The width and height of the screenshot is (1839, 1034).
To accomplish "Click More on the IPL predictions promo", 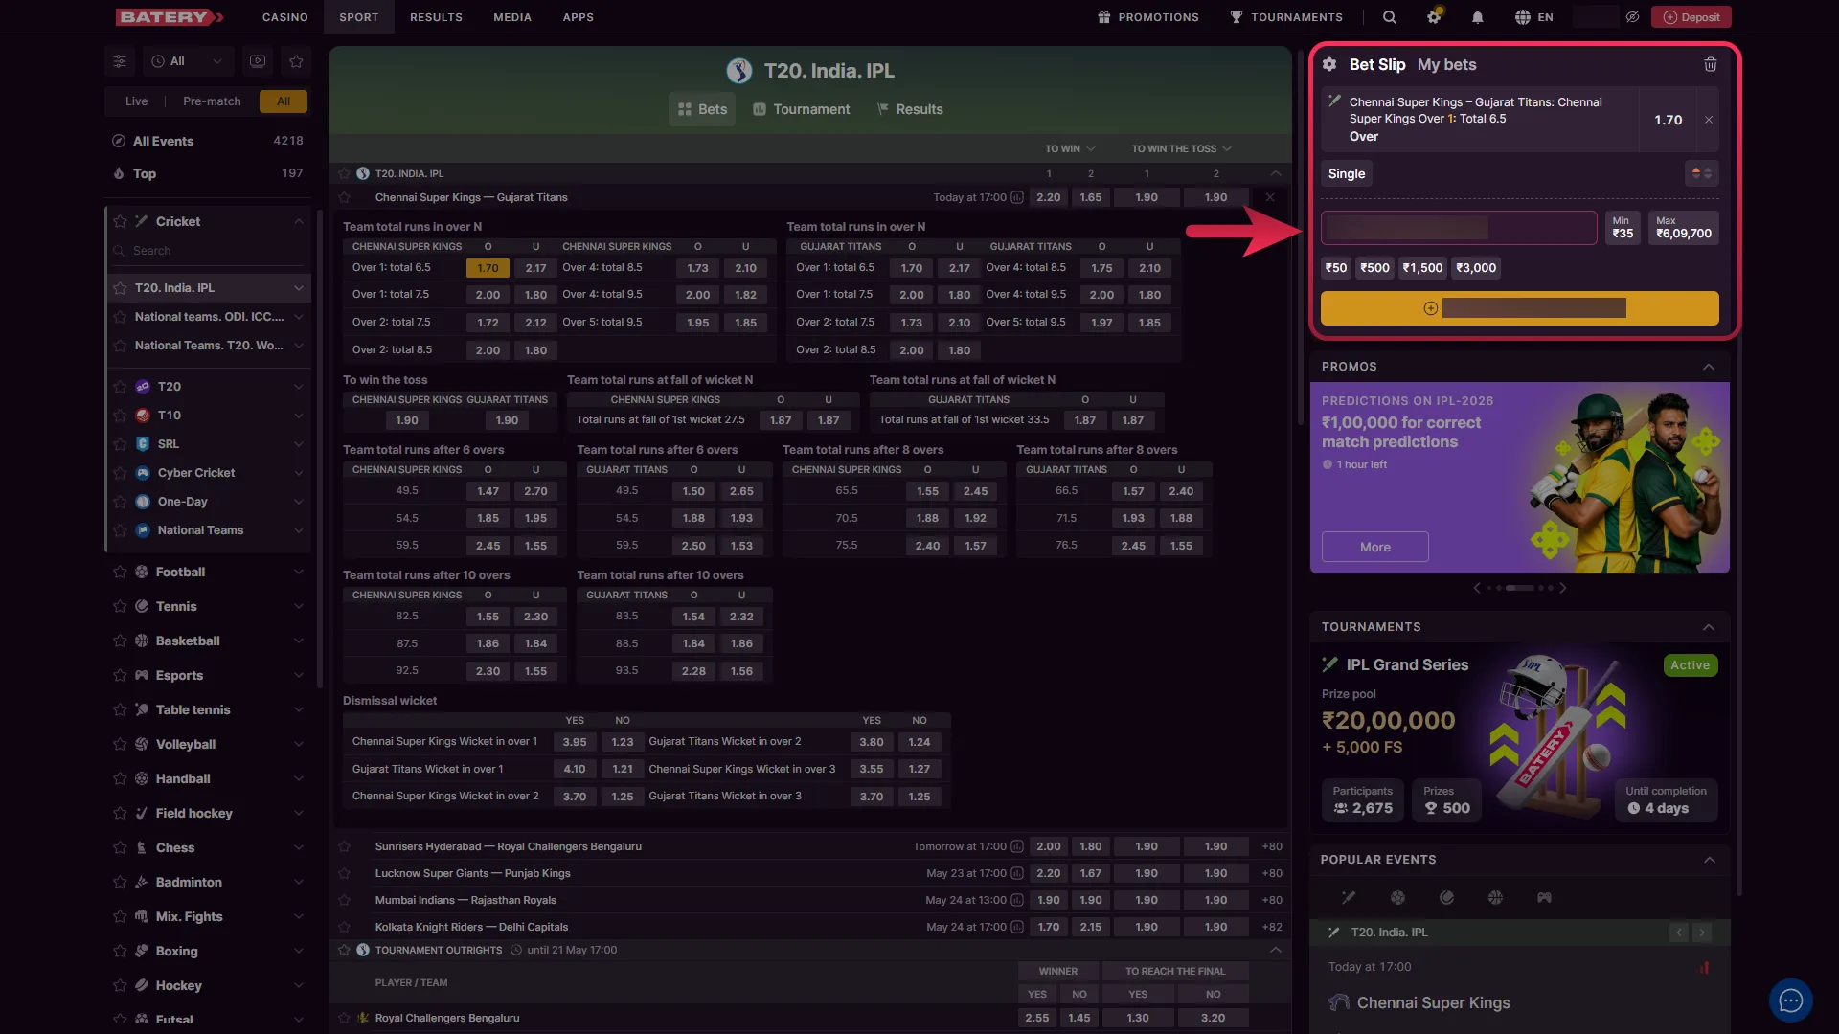I will point(1374,547).
